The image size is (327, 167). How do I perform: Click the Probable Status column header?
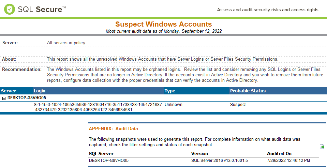248,91
